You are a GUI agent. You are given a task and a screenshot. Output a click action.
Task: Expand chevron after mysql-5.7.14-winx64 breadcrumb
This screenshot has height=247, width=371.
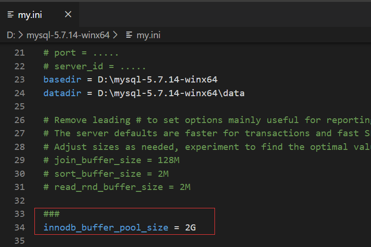coord(115,35)
